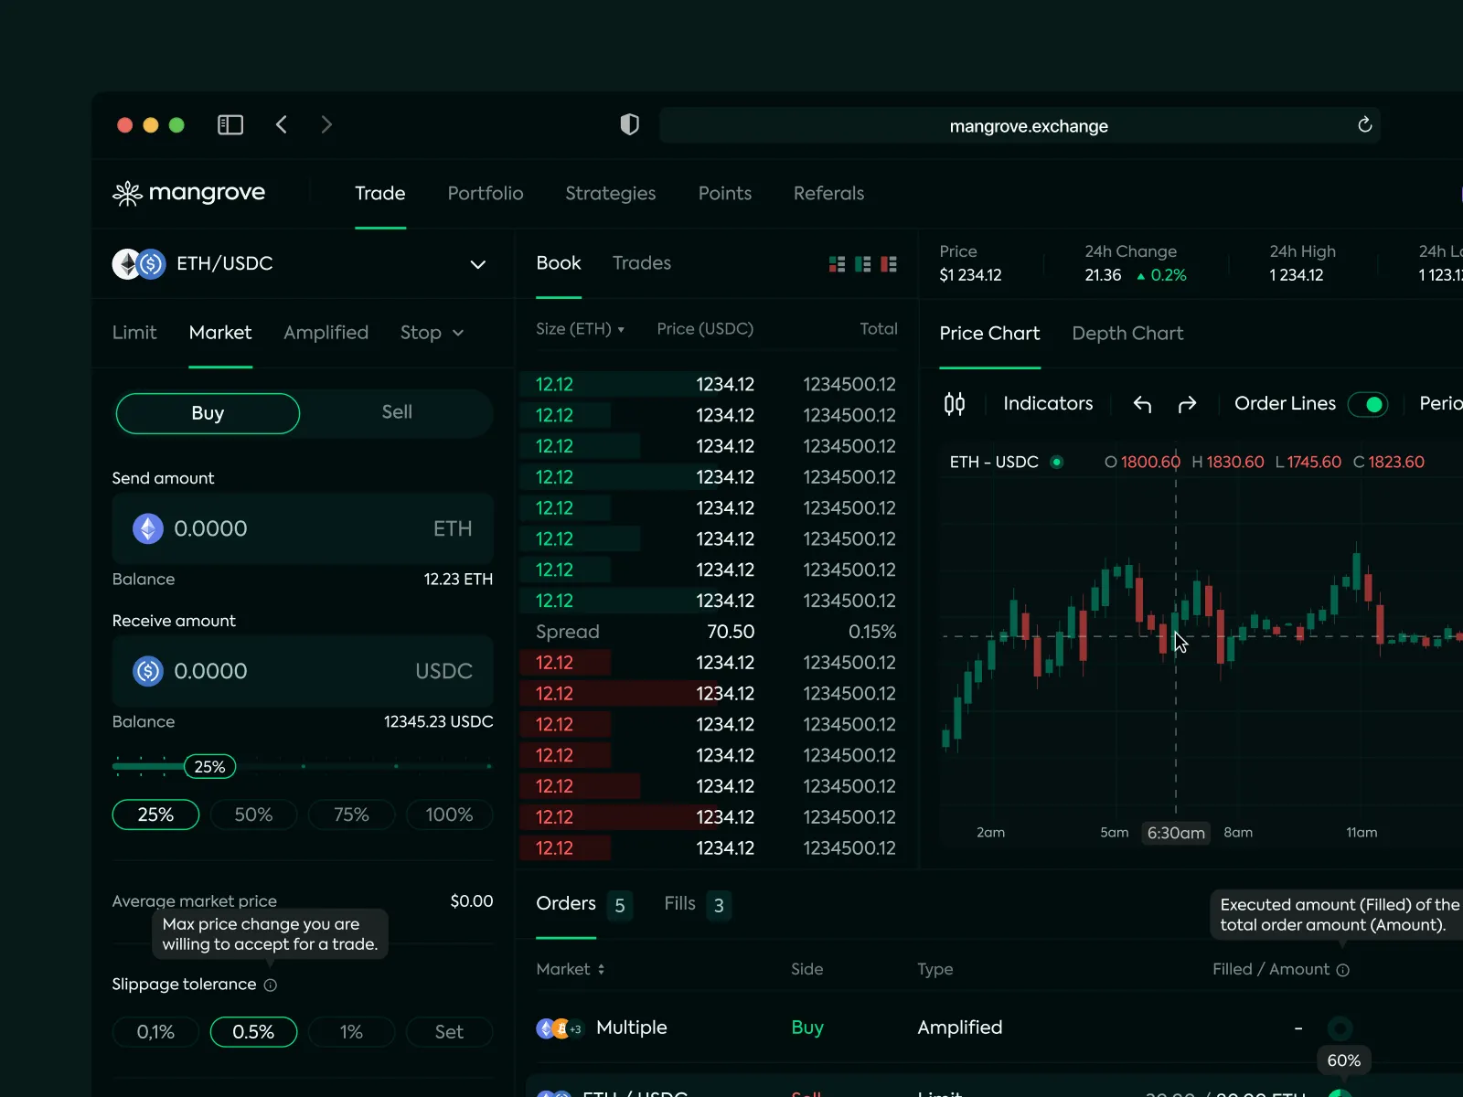Click the Multiple order token icons

tap(560, 1028)
